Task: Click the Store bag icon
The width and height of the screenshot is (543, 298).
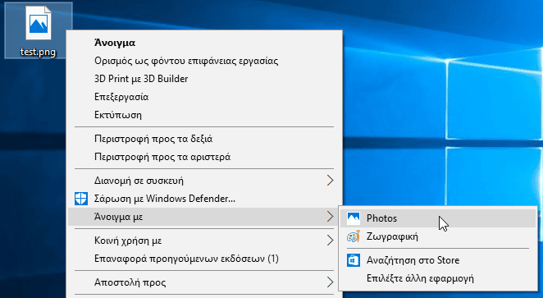Action: click(x=354, y=260)
